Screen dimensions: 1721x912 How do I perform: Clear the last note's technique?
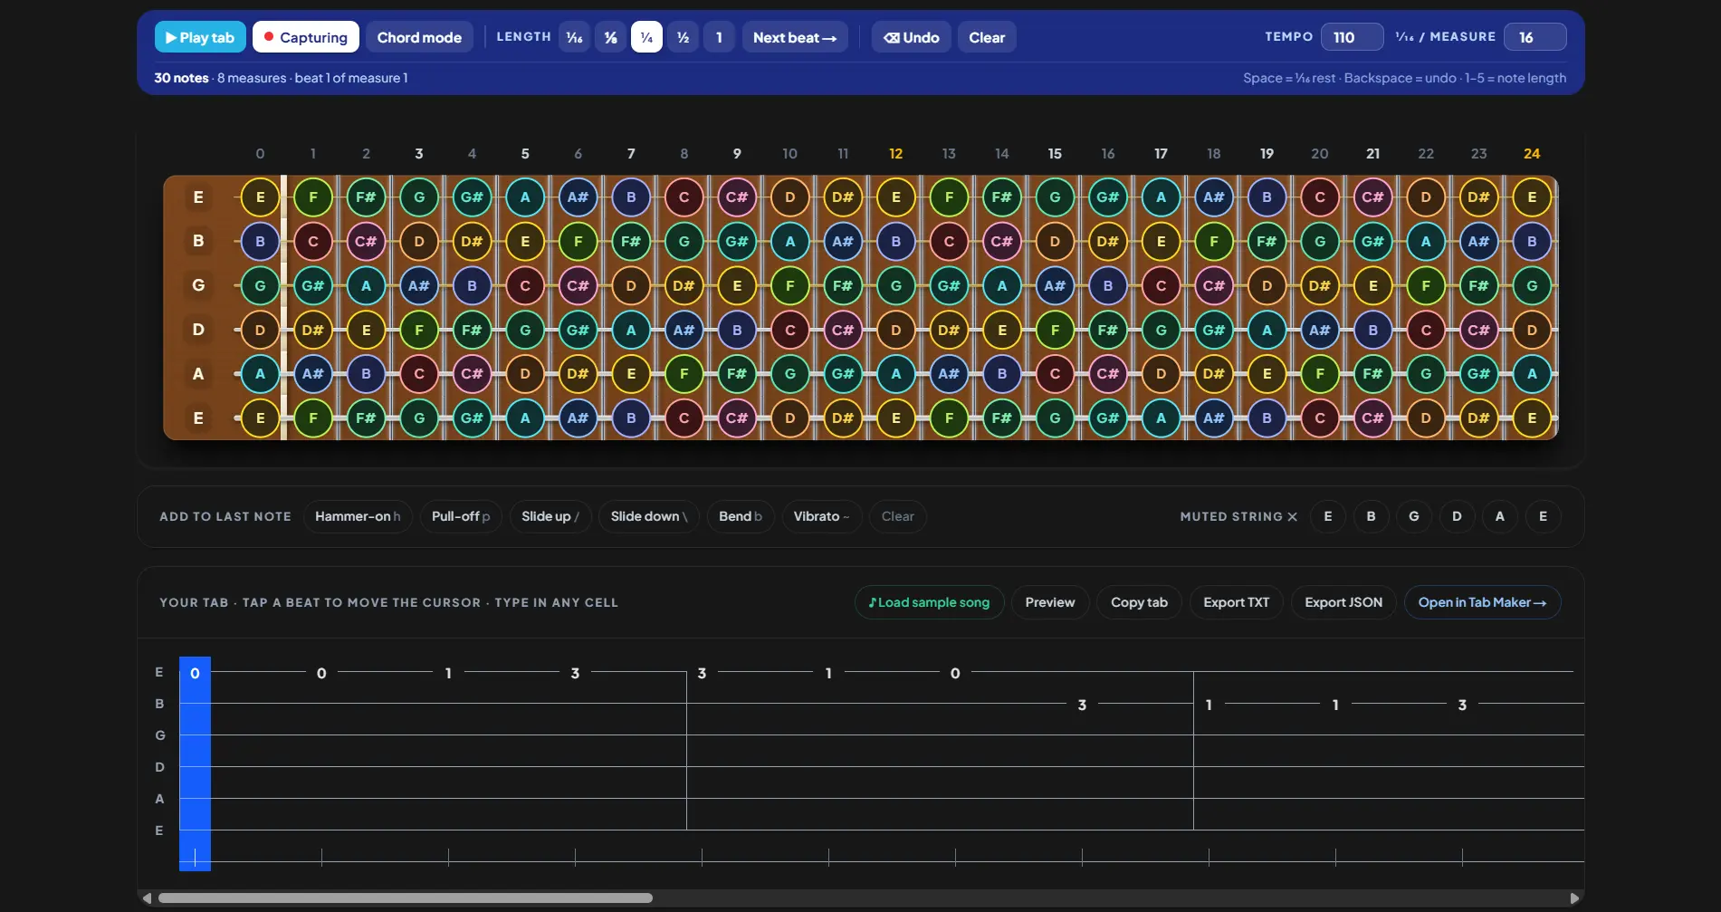coord(897,516)
